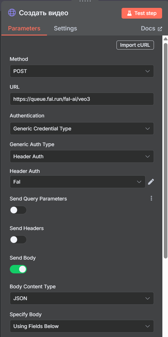The height and width of the screenshot is (337, 168).
Task: Click the globe HTTP node icon
Action: point(12,13)
